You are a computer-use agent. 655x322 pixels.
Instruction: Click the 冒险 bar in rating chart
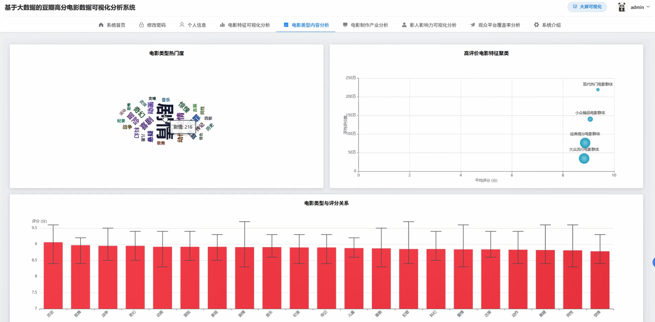click(x=190, y=278)
